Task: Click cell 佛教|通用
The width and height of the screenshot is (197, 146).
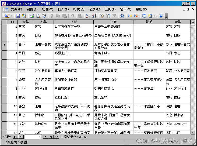Action: tap(178, 108)
